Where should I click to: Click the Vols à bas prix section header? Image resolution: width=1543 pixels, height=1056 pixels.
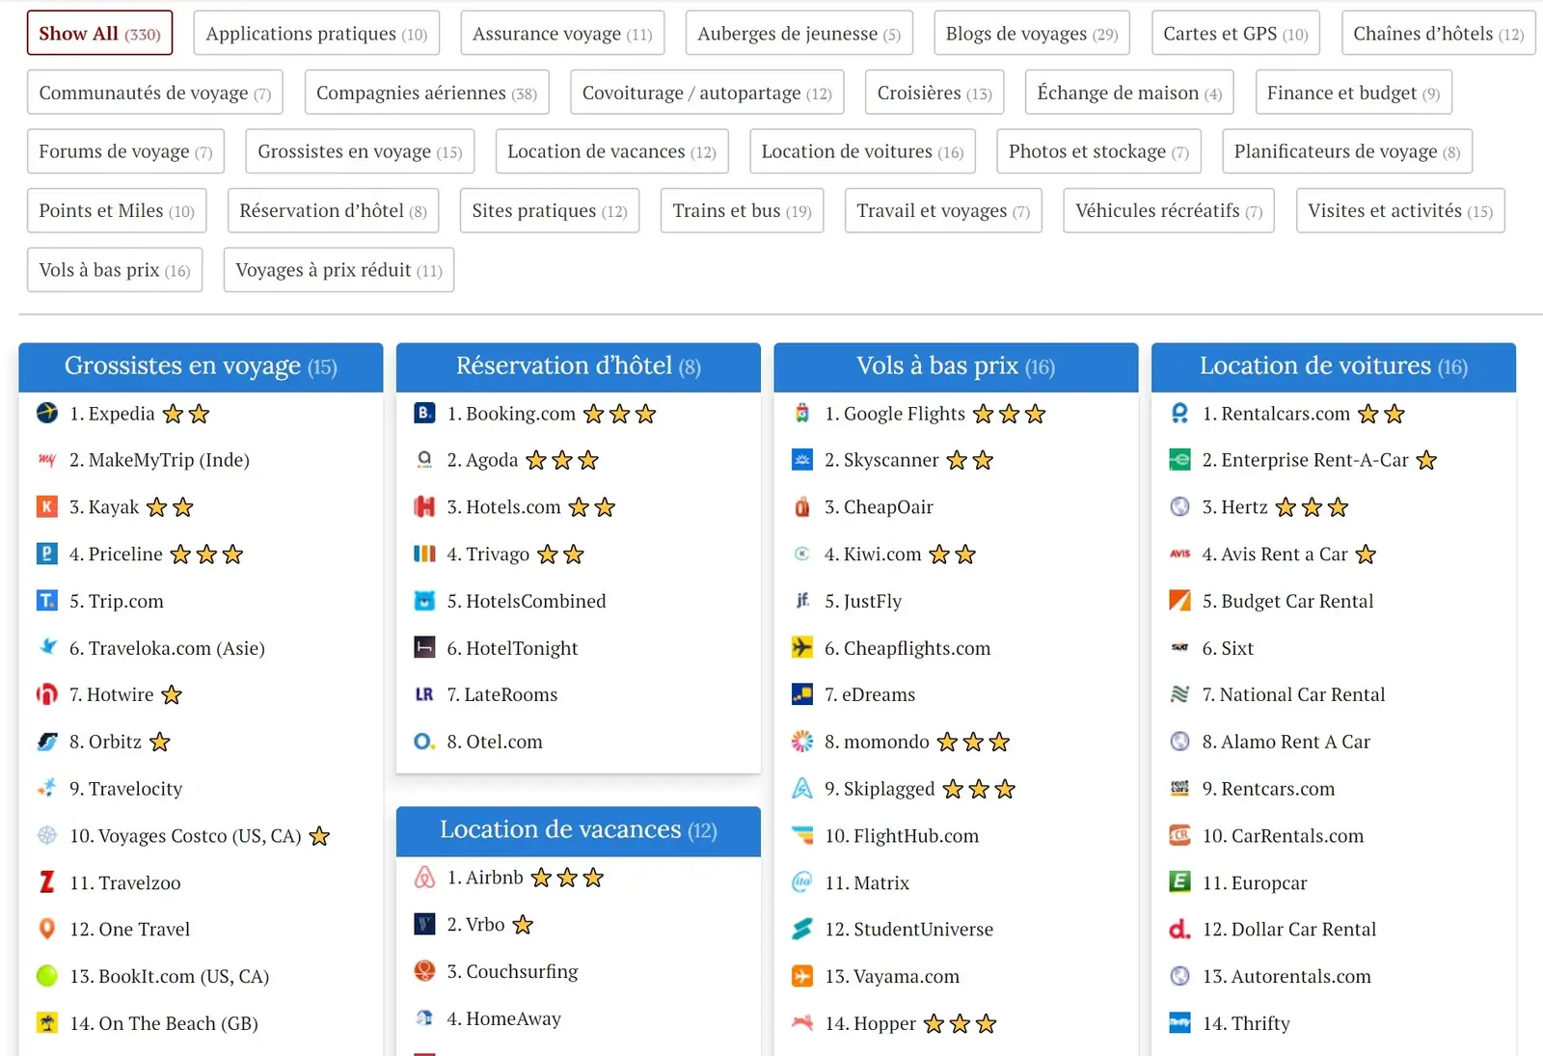click(956, 366)
